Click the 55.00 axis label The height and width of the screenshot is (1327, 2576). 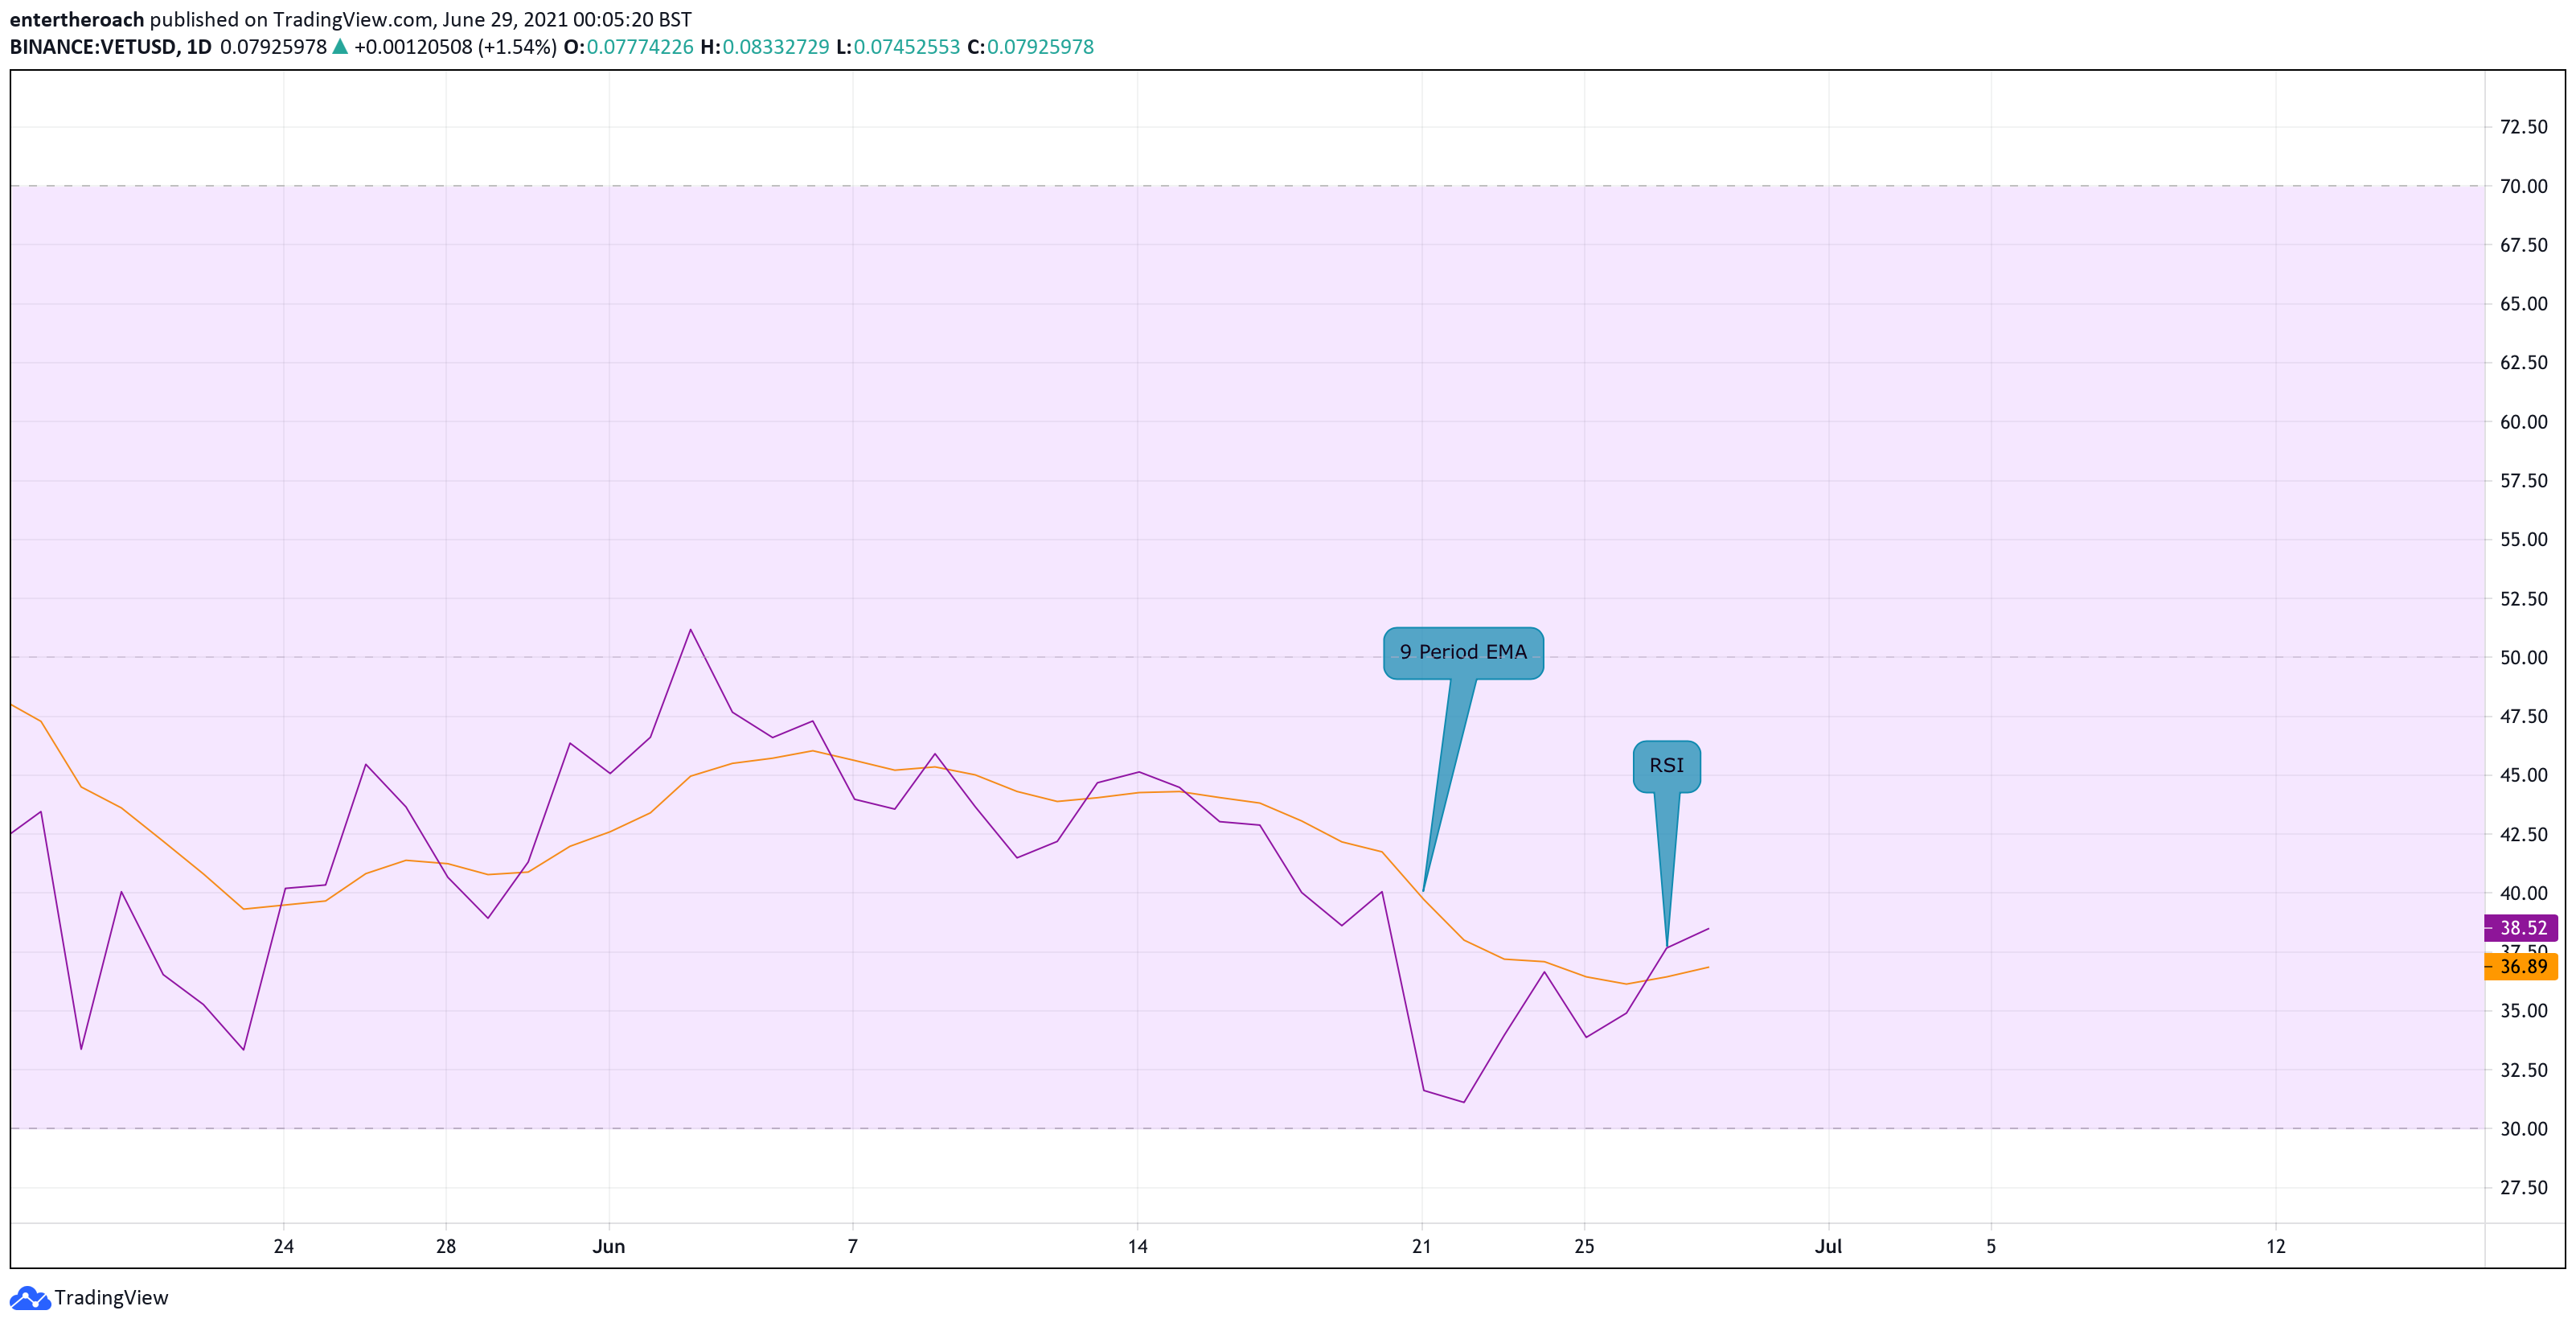[x=2524, y=540]
